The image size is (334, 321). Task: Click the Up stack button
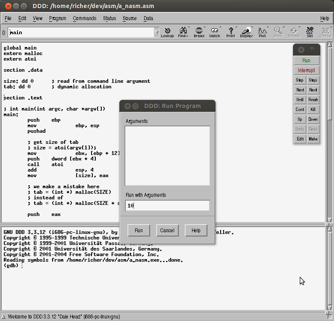(x=300, y=119)
